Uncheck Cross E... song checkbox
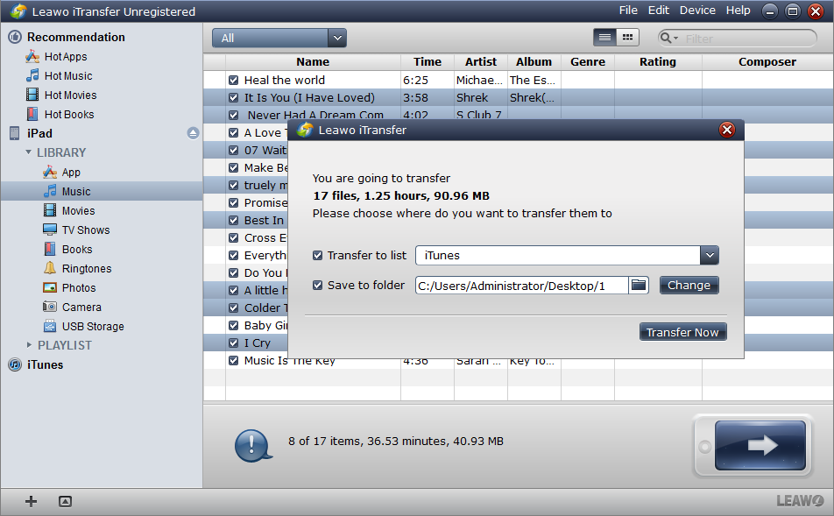834x516 pixels. (x=234, y=237)
